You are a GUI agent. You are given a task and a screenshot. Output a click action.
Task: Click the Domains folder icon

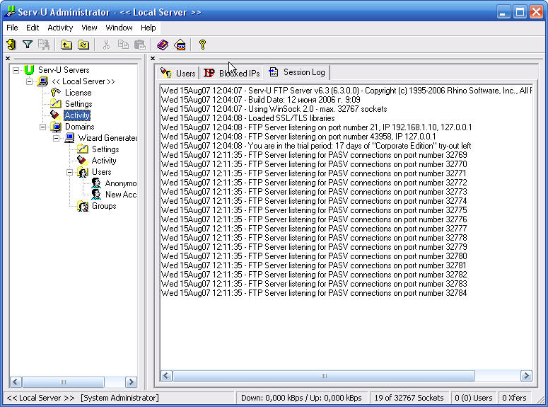coord(56,127)
